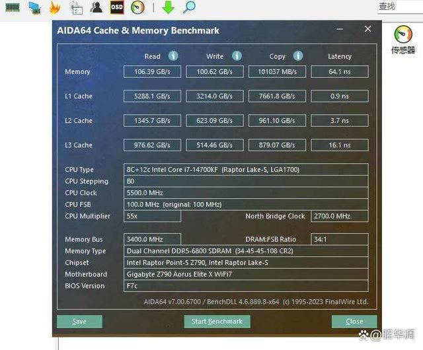Click the L1 Cache write value 3214.0 GB/s

215,96
